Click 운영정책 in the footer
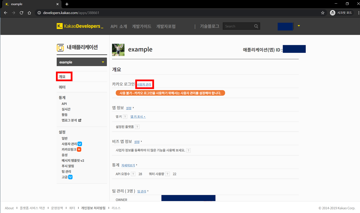This screenshot has width=360, height=213. (x=57, y=208)
